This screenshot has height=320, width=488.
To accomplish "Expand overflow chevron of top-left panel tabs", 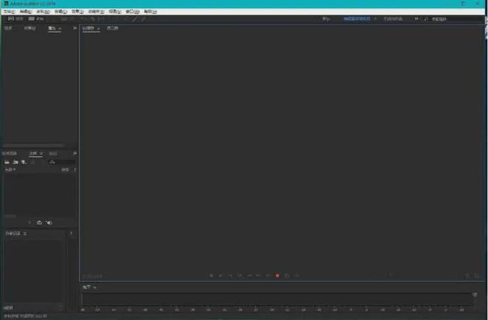I will coord(75,28).
